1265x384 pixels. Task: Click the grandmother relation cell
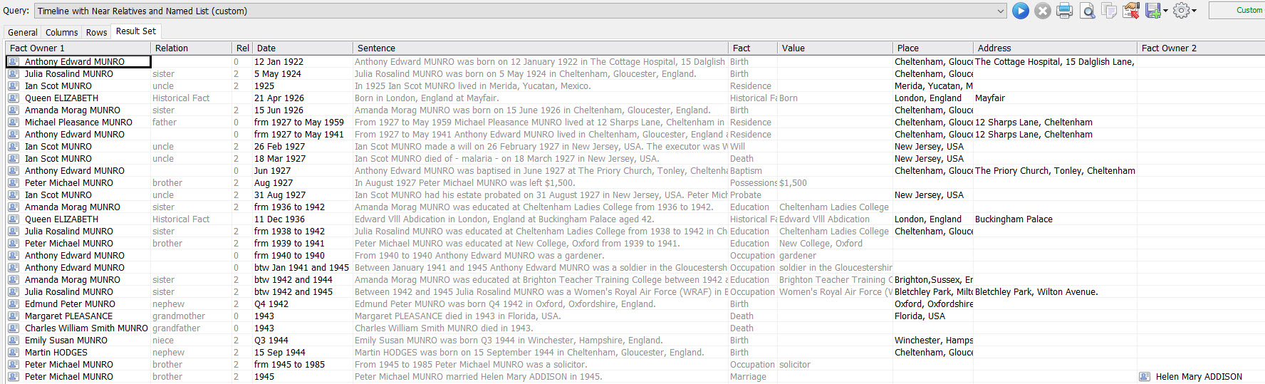178,316
